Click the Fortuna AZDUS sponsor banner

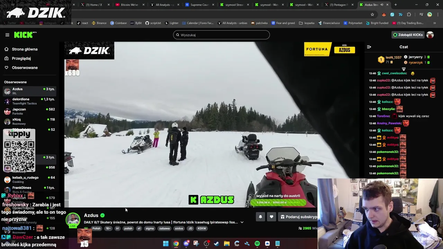pyautogui.click(x=329, y=49)
